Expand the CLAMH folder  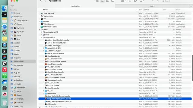[44, 91]
